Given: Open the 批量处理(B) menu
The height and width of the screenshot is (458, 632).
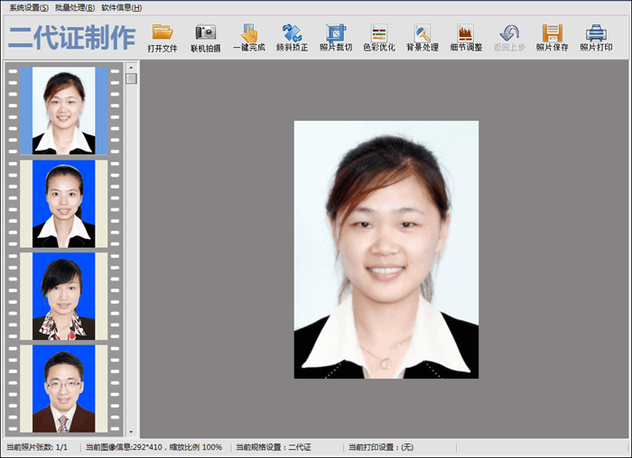Looking at the screenshot, I should pyautogui.click(x=74, y=7).
